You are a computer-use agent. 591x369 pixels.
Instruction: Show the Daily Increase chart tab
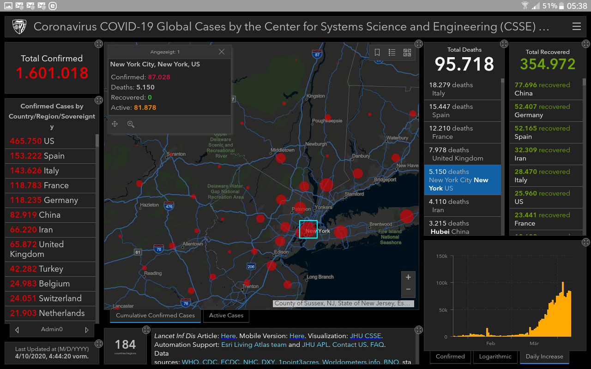pyautogui.click(x=544, y=357)
